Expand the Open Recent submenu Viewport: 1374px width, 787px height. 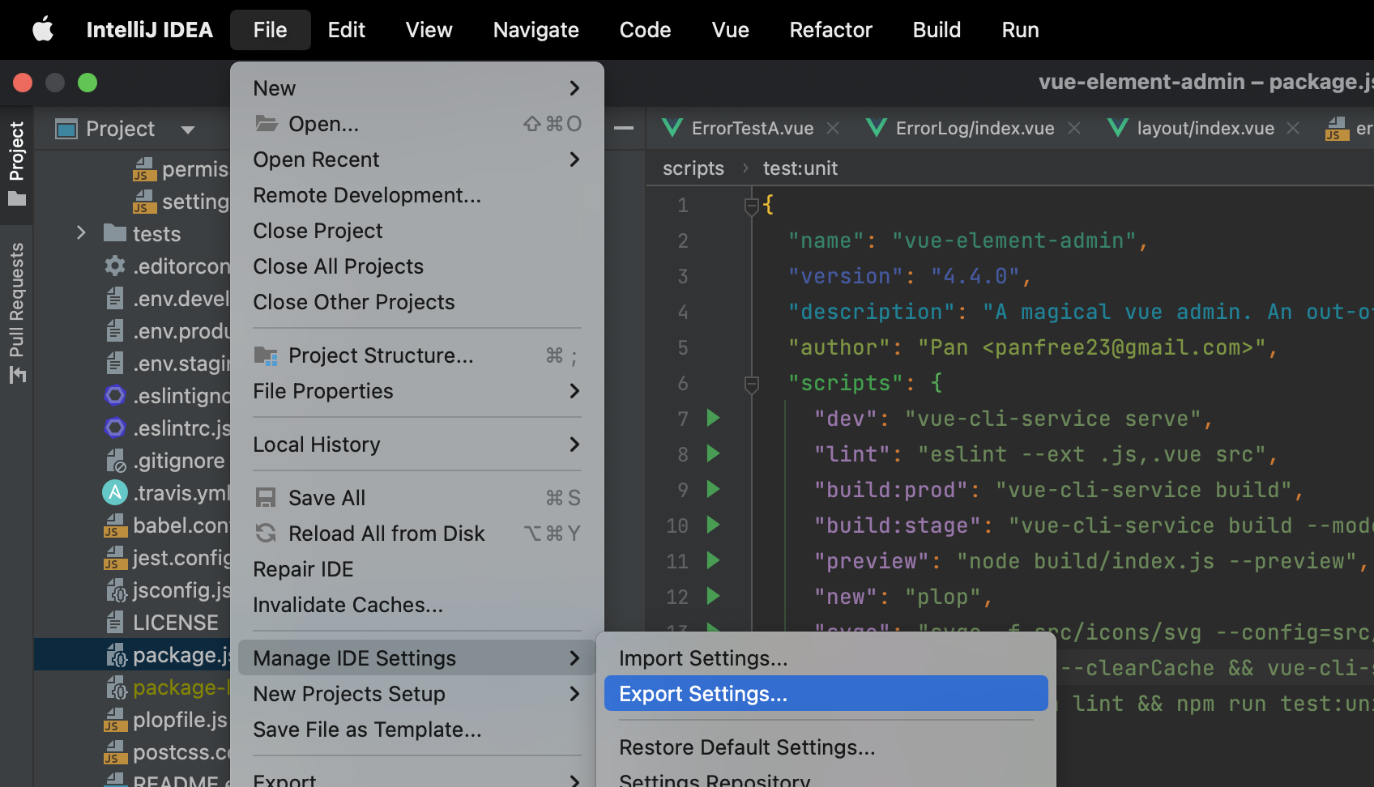click(417, 160)
